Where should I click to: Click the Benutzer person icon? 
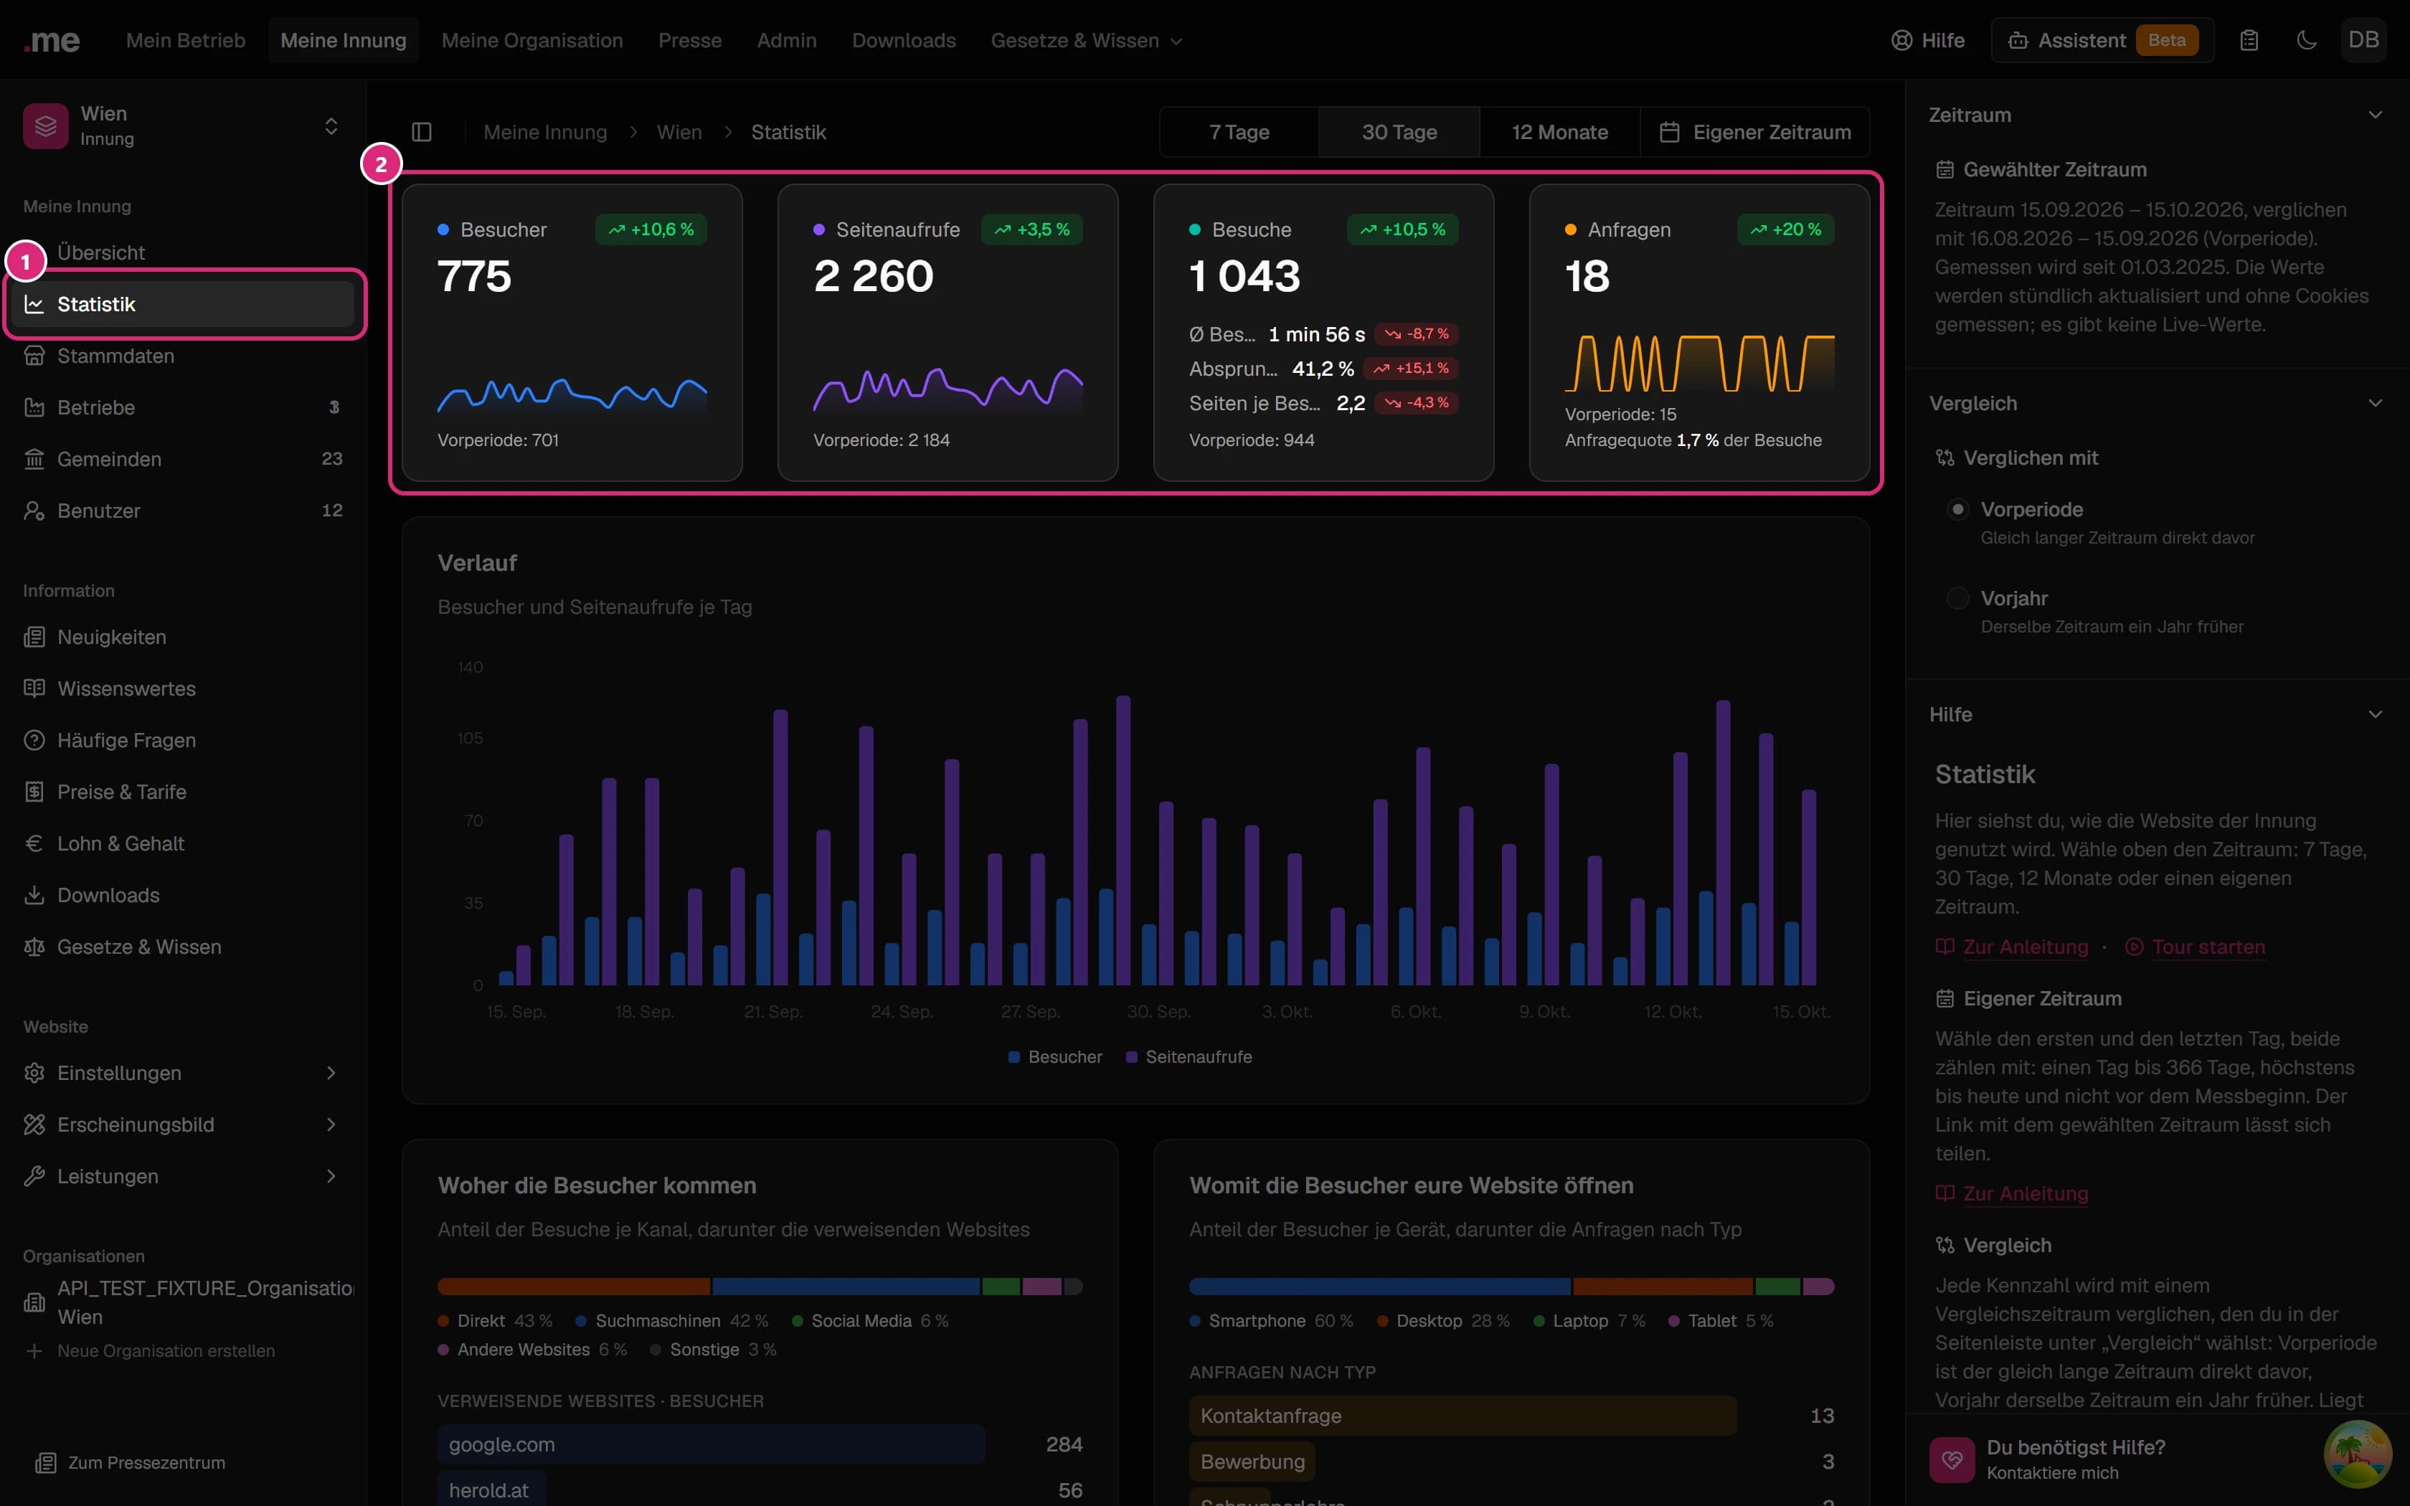35,511
